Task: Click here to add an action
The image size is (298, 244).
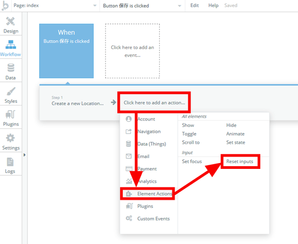Action: pos(154,103)
